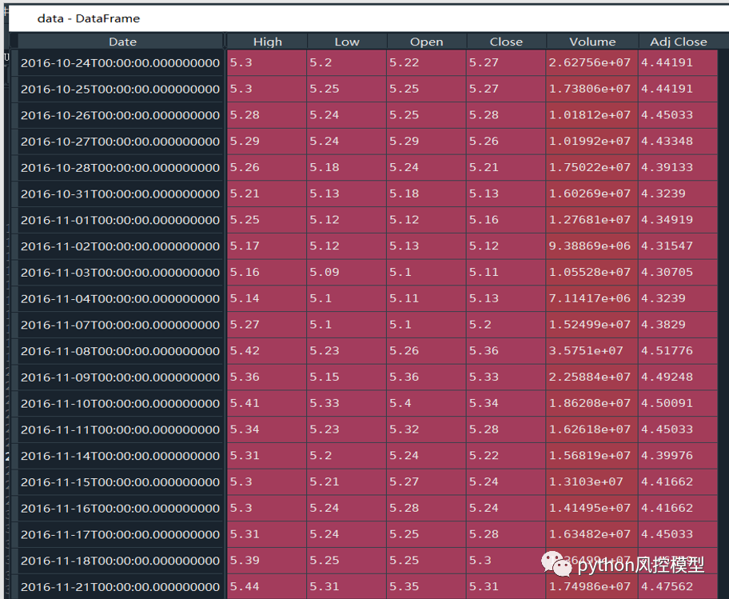The height and width of the screenshot is (599, 729).
Task: Select row index 2016-11-08T00:00:00.000000000
Action: pyautogui.click(x=121, y=350)
